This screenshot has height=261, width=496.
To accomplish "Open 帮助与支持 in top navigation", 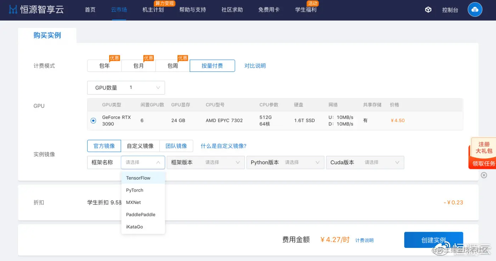I will click(x=193, y=10).
